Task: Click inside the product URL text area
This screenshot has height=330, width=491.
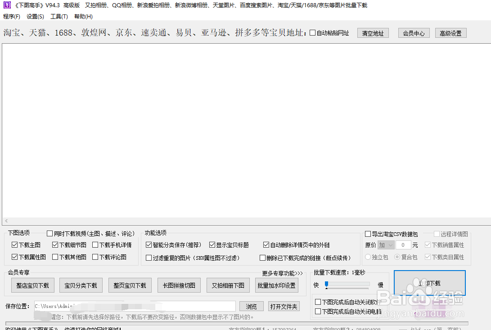Action: 247,131
